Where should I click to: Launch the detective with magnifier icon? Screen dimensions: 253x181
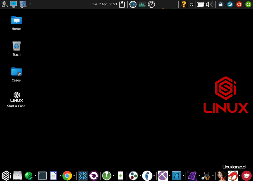[147, 176]
